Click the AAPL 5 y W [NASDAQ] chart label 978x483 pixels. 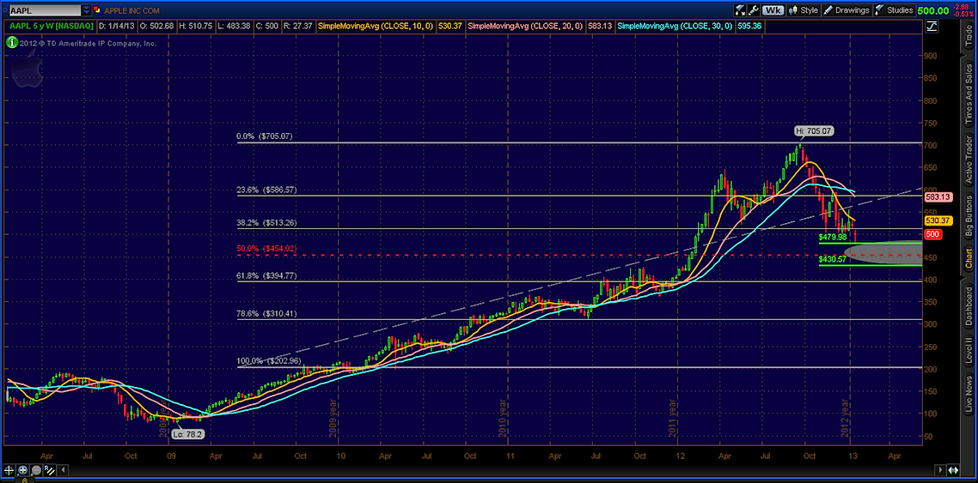51,26
